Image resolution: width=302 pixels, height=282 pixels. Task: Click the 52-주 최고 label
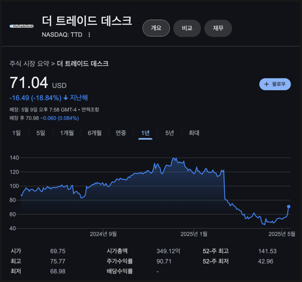tap(216, 251)
